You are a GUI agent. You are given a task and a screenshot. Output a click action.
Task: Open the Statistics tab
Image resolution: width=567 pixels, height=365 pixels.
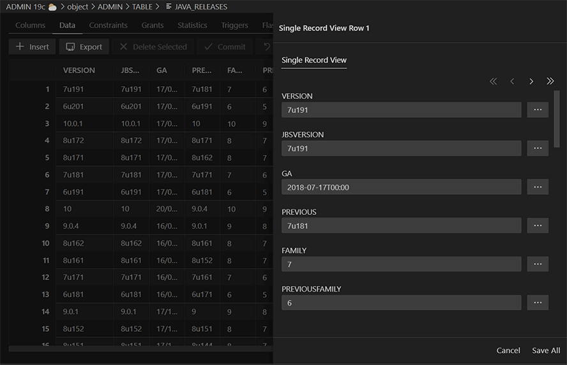point(192,26)
